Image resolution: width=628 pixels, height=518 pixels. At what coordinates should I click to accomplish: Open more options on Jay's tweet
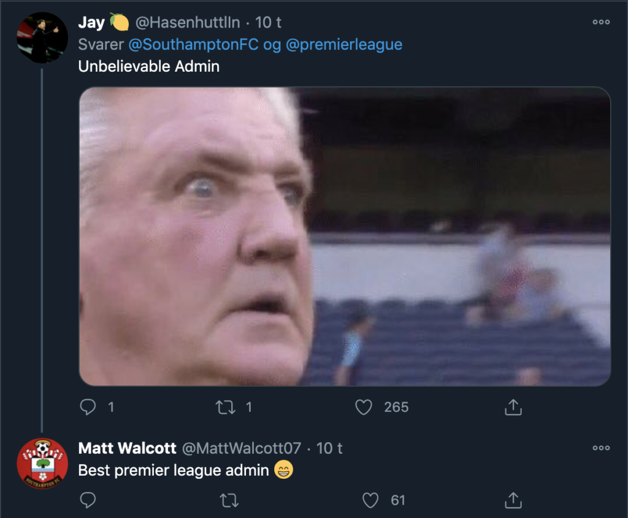tap(601, 22)
